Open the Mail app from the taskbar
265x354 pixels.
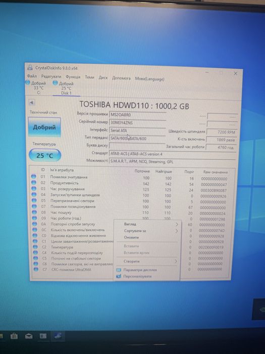pos(29,336)
